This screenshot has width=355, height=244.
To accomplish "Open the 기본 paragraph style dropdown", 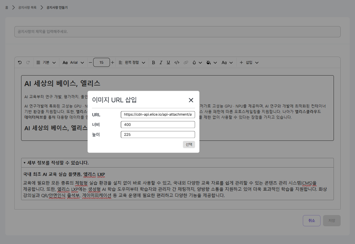I will click(46, 62).
